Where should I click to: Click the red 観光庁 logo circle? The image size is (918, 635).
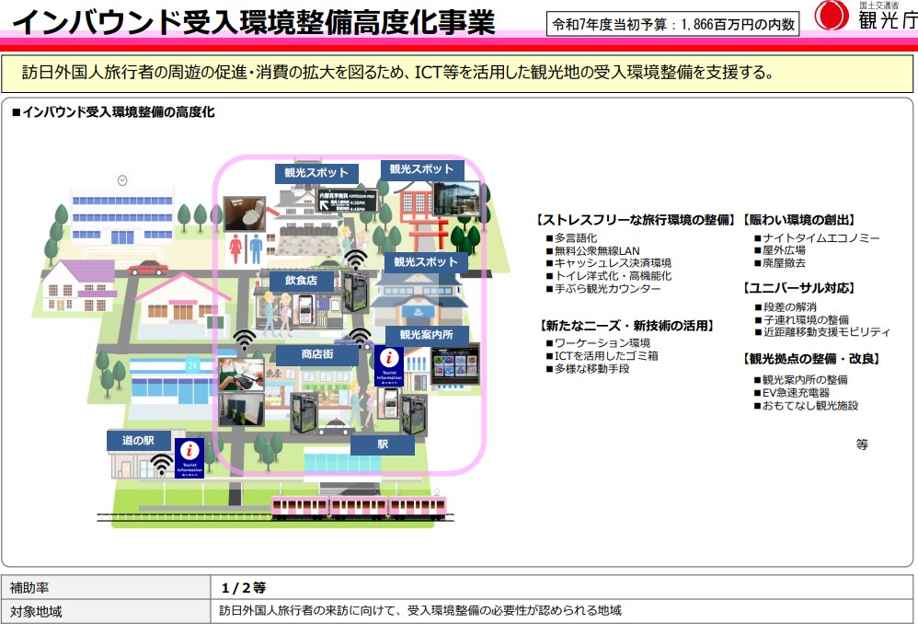832,16
